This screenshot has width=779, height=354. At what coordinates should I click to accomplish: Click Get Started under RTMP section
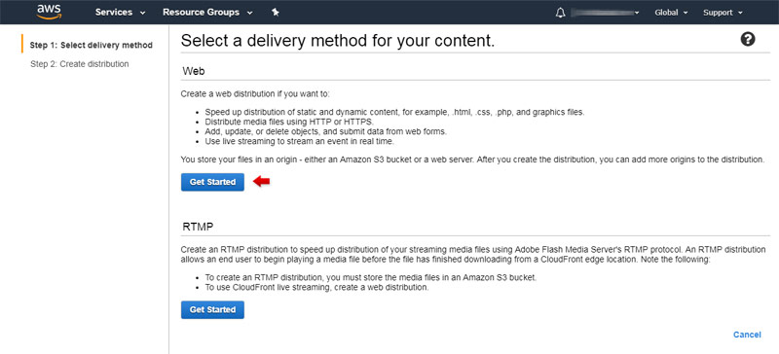pos(212,310)
